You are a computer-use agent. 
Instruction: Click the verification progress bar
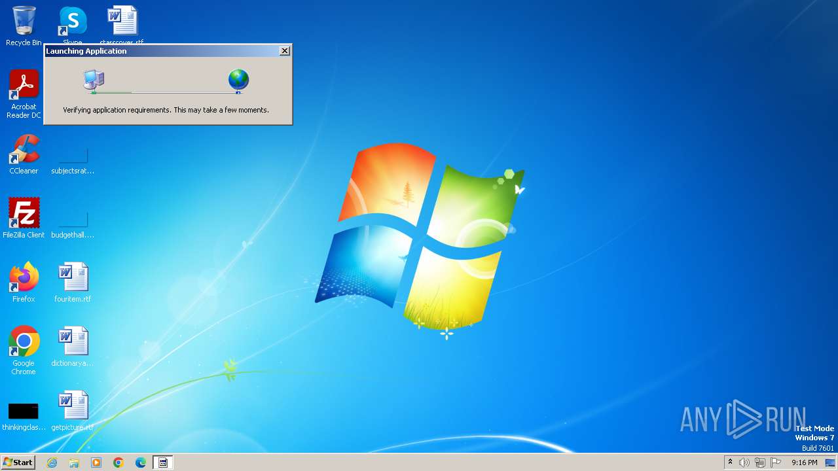point(166,92)
